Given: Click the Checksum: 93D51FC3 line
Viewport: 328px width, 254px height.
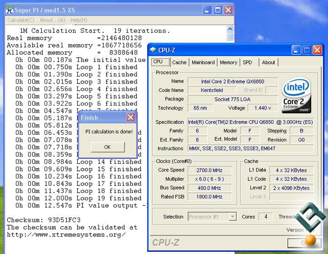Looking at the screenshot, I should [44, 220].
